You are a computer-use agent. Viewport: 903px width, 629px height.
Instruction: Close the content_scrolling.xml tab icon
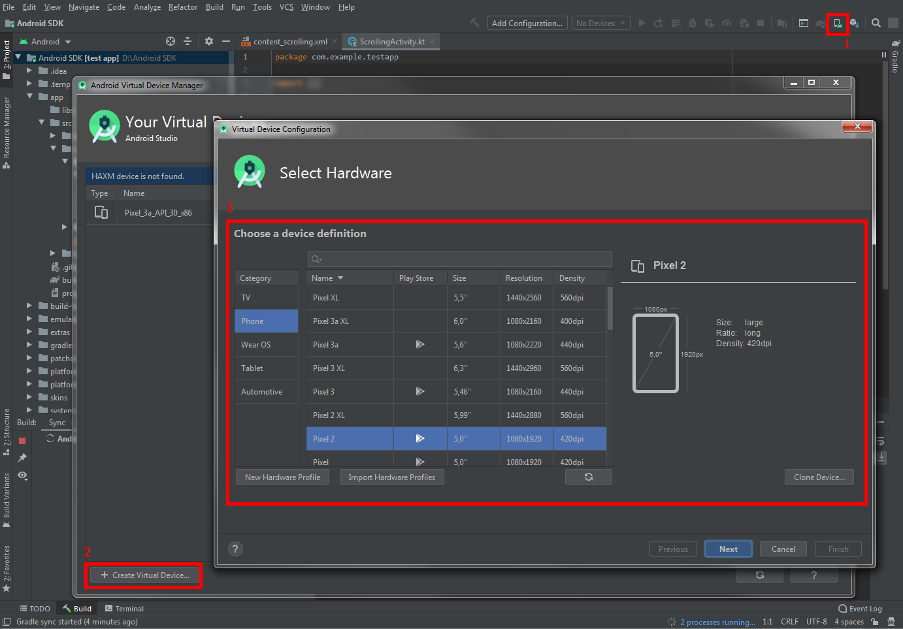coord(335,41)
